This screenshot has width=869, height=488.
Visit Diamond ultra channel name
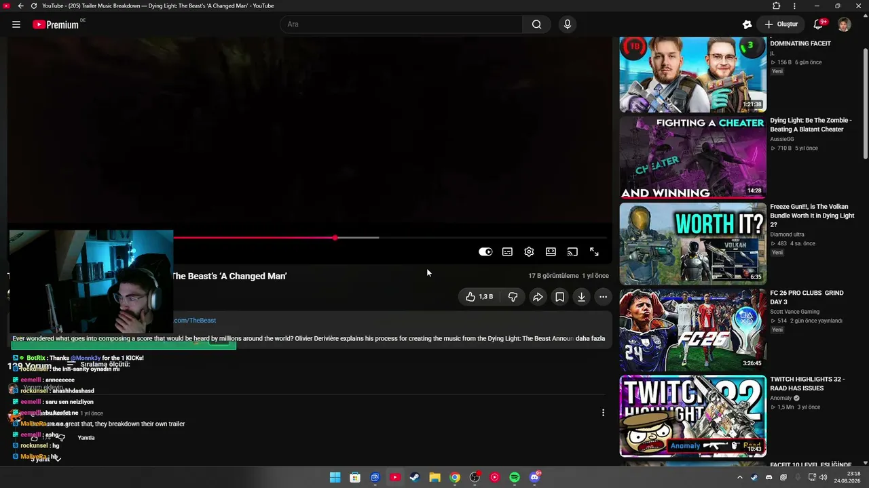pyautogui.click(x=788, y=235)
